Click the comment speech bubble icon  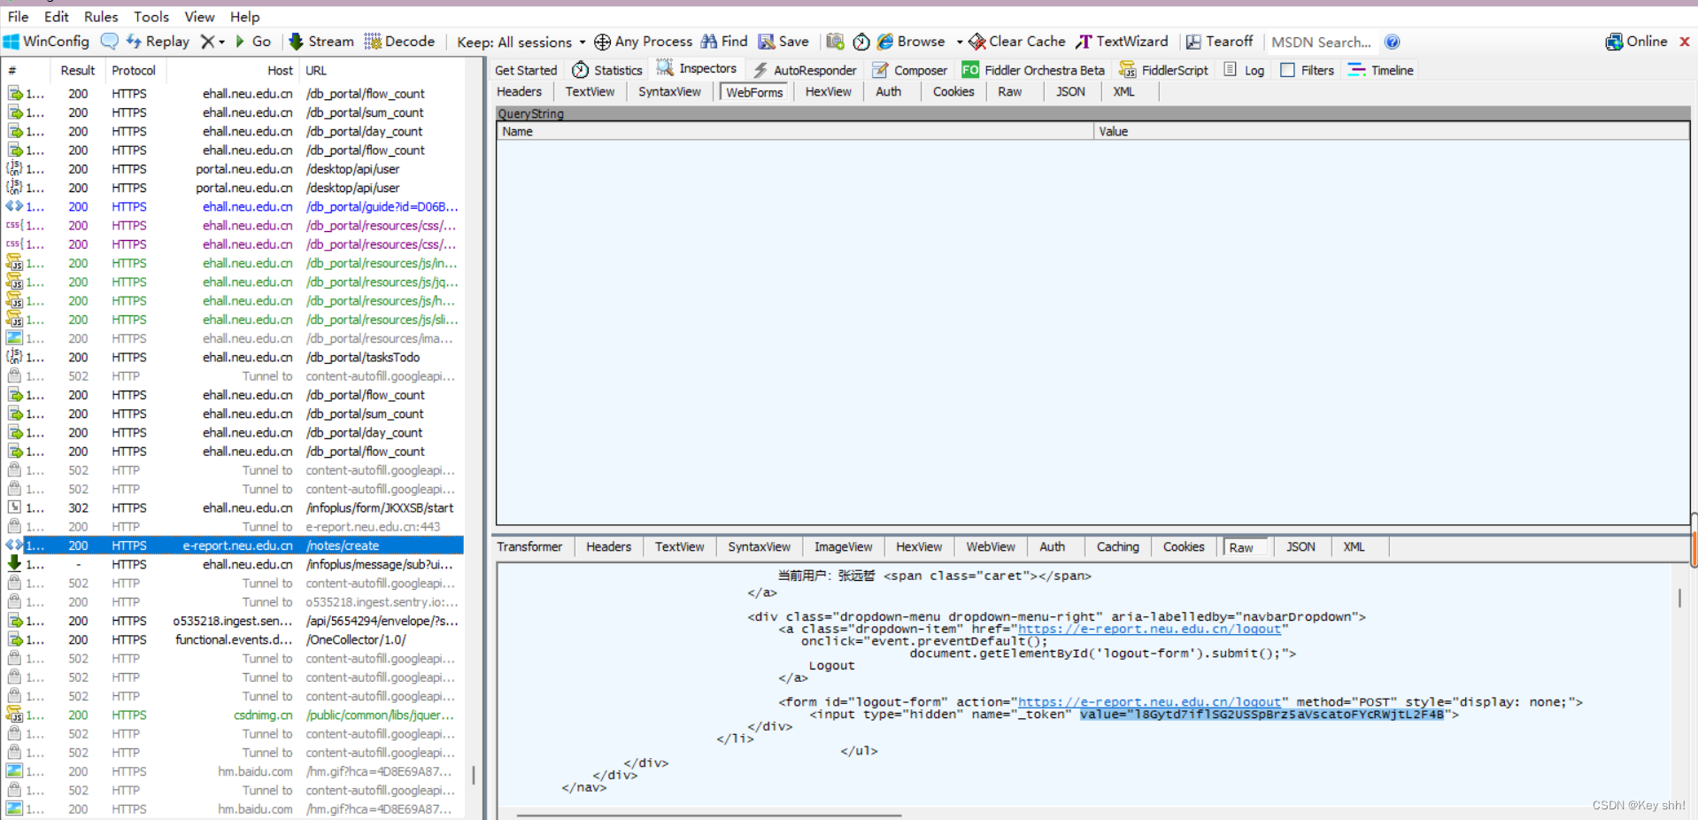pyautogui.click(x=110, y=42)
